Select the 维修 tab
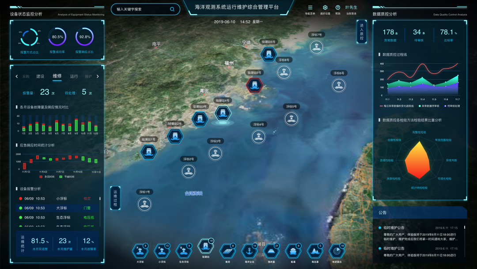The height and width of the screenshot is (269, 477). point(57,76)
